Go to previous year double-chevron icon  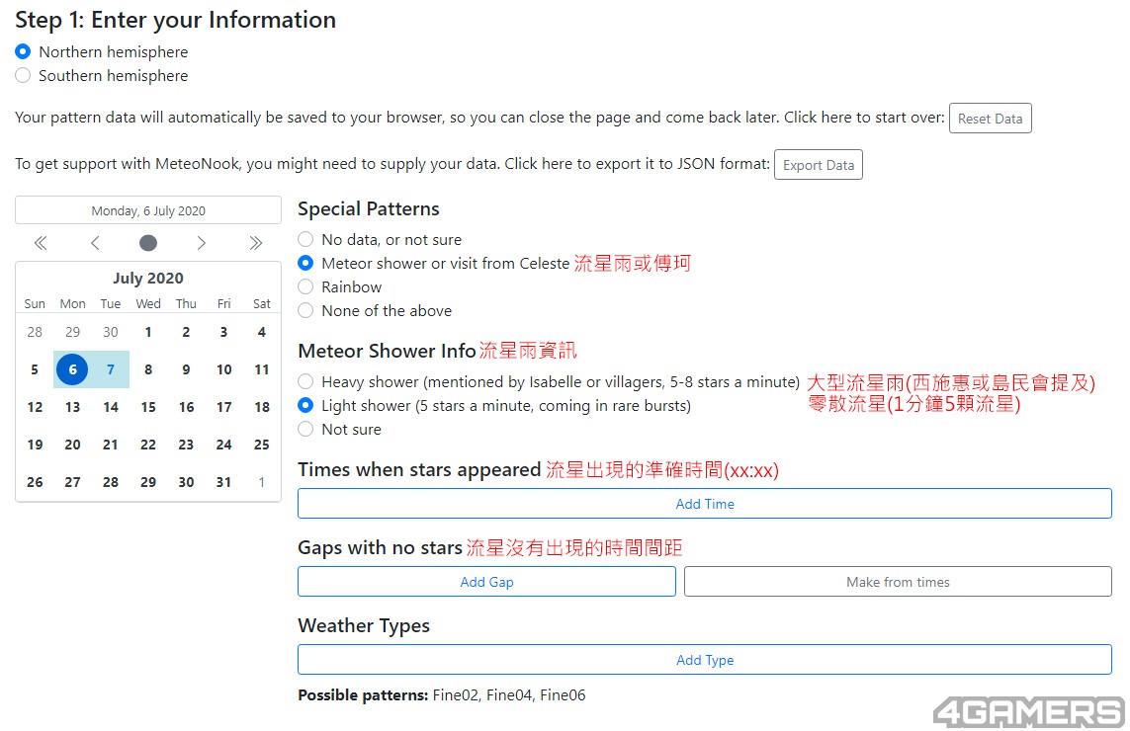point(41,243)
